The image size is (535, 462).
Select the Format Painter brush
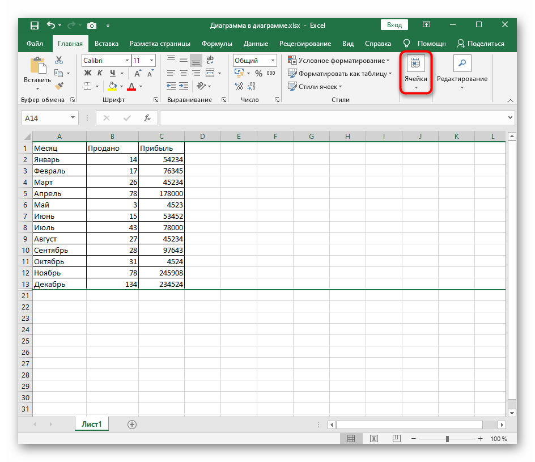pyautogui.click(x=59, y=86)
